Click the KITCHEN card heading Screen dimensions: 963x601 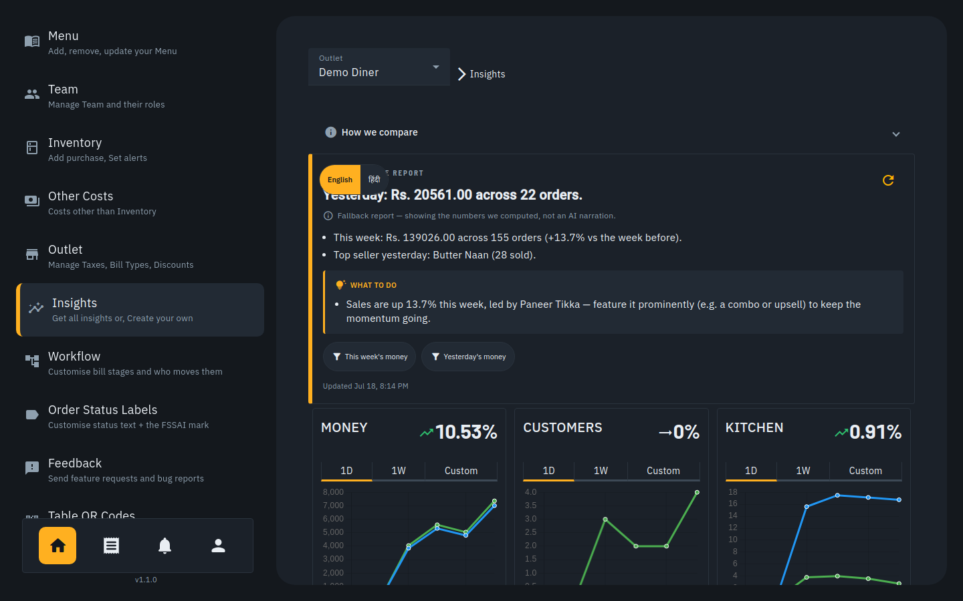click(x=754, y=428)
